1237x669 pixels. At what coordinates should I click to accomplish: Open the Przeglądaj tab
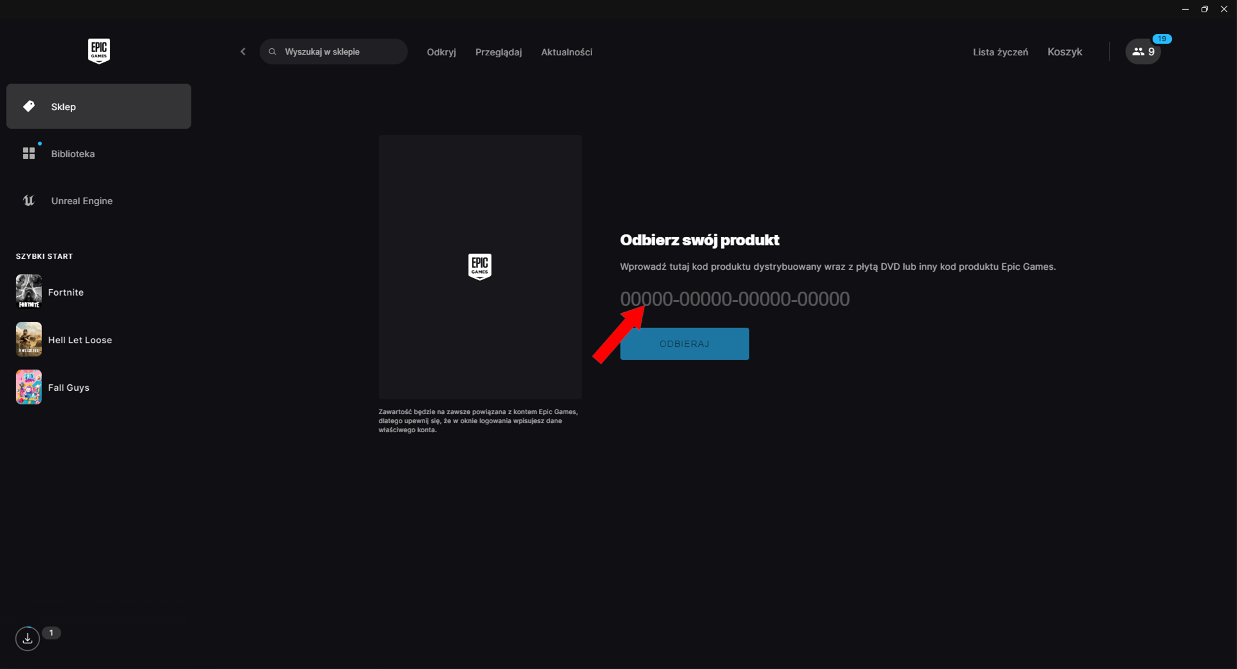coord(499,52)
